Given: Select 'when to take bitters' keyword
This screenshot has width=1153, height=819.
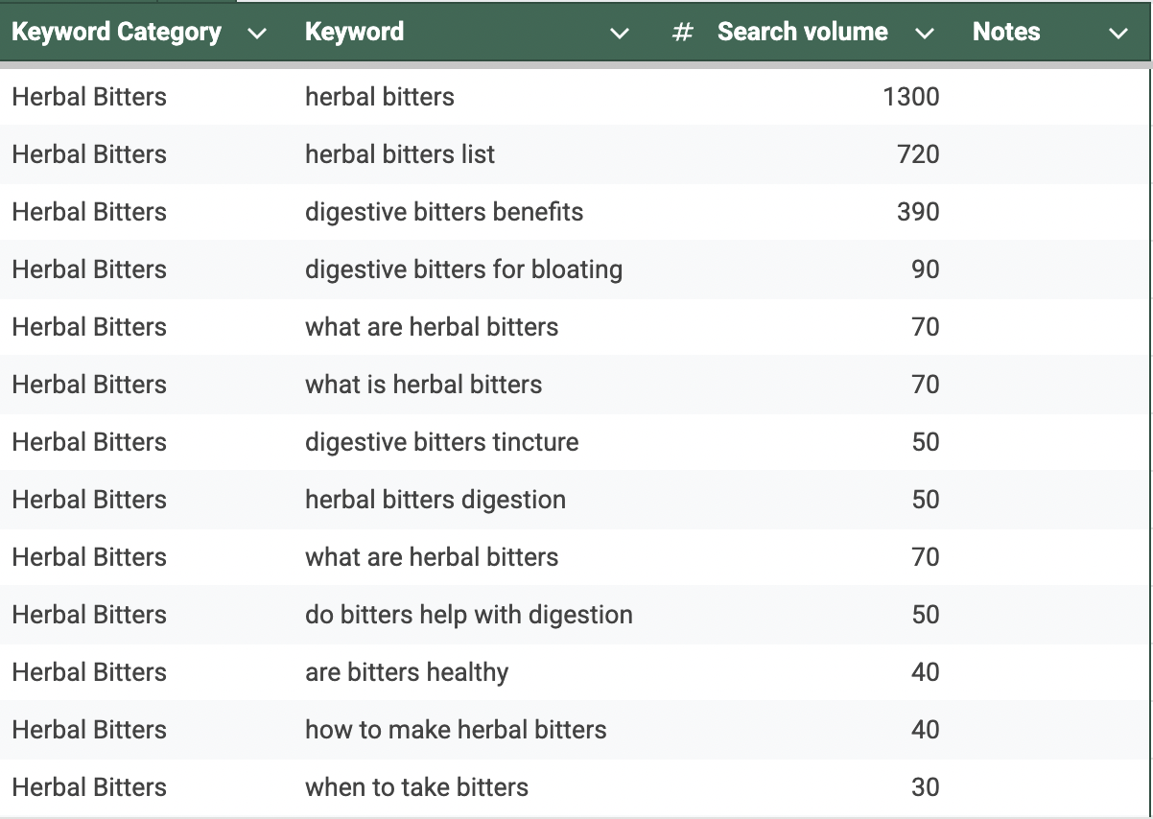Looking at the screenshot, I should pos(416,787).
